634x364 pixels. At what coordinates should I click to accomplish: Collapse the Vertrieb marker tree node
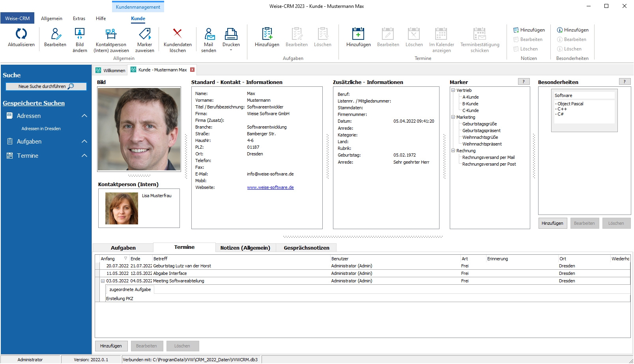pyautogui.click(x=453, y=90)
